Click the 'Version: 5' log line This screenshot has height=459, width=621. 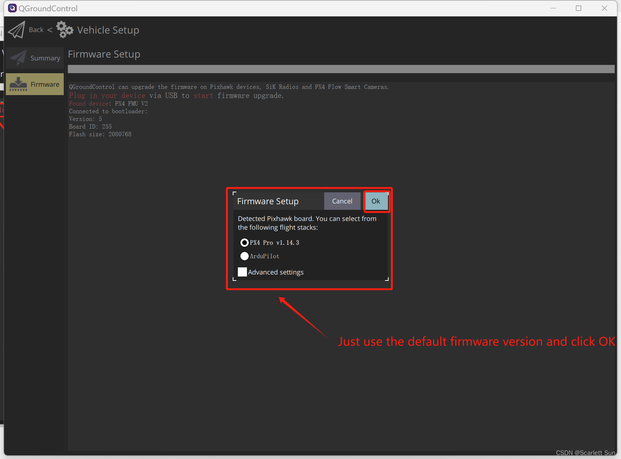point(86,119)
